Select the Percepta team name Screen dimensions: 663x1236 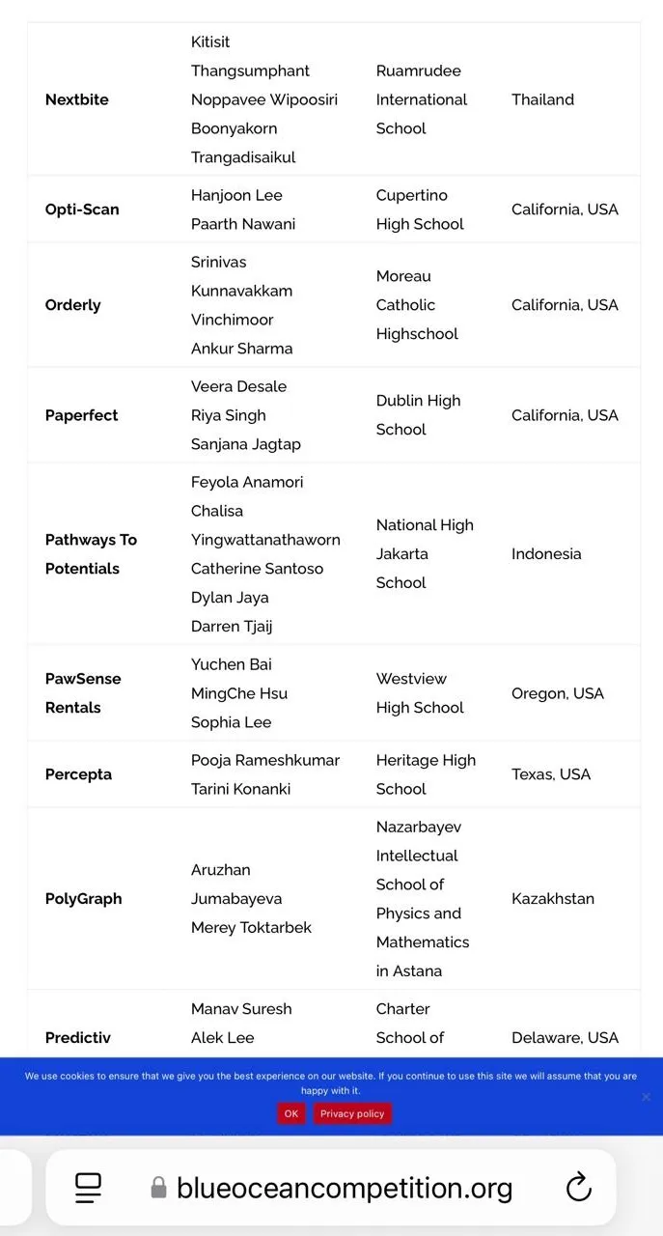79,774
